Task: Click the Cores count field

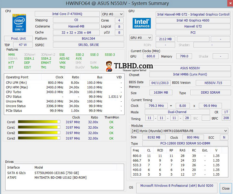Action: coord(119,20)
